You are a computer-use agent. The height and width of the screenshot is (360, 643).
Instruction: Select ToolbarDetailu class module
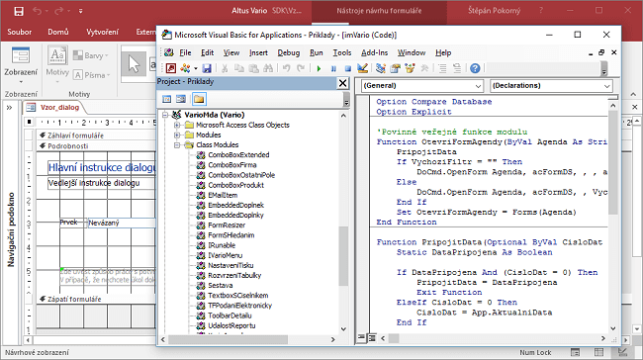click(x=230, y=315)
